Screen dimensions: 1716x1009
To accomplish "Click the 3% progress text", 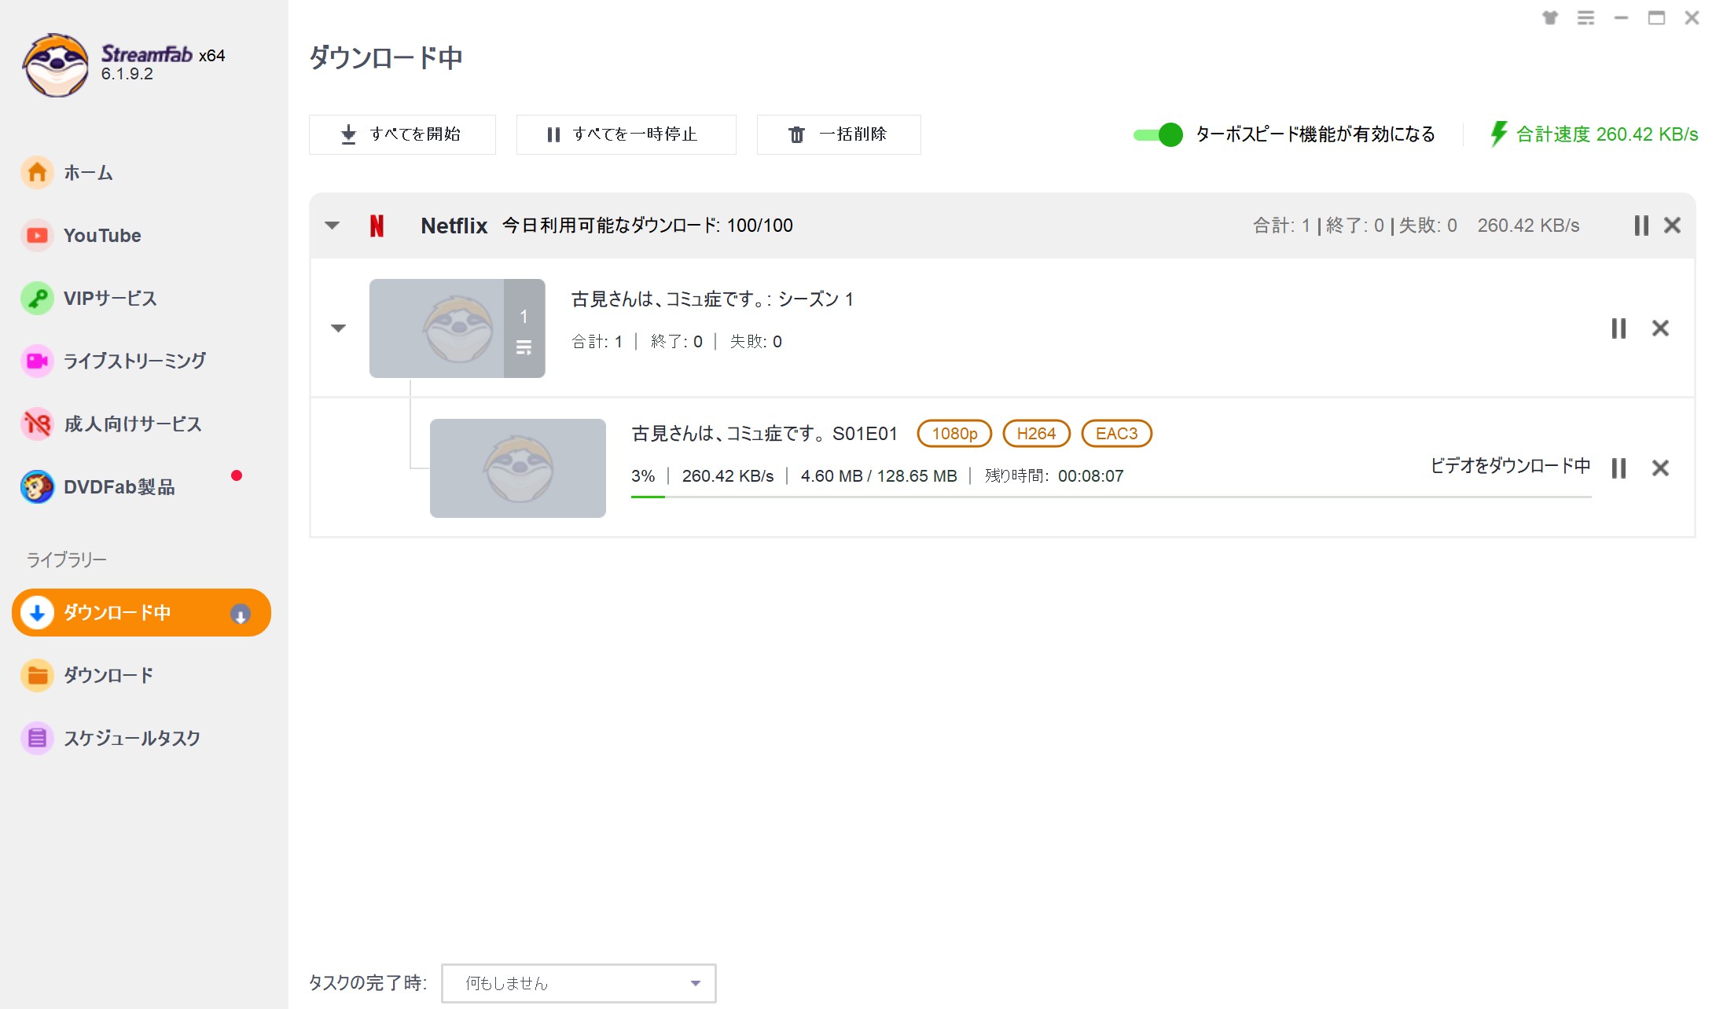I will tap(643, 476).
